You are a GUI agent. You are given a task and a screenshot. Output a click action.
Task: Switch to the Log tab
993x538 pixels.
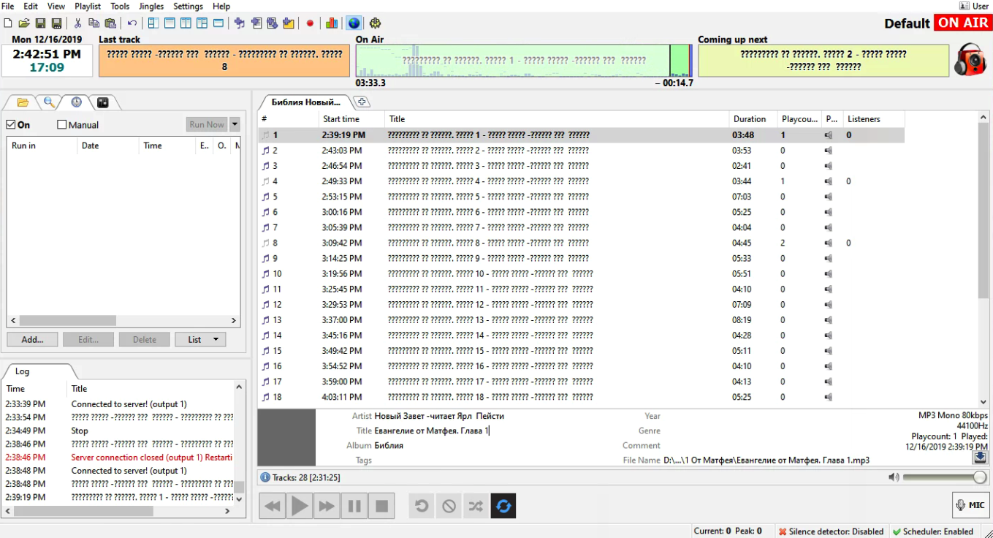tap(22, 371)
